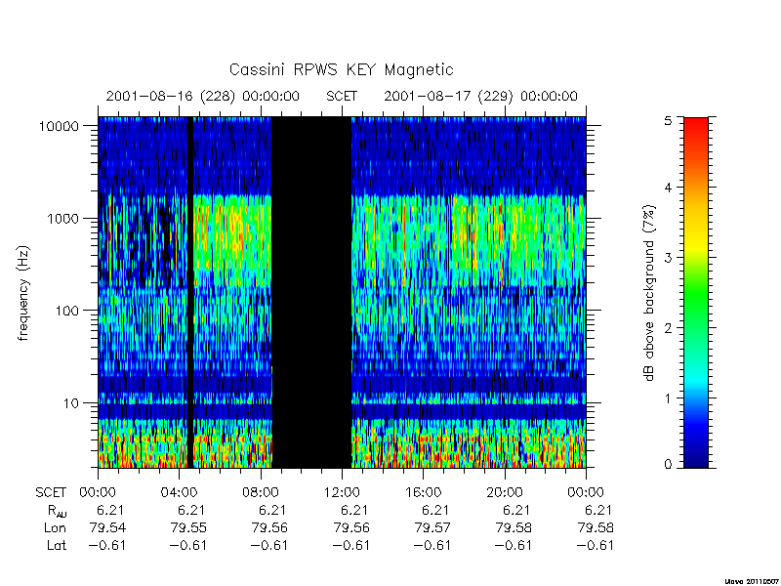781x586 pixels.
Task: Select the 08:00 time tick label
Action: 260,493
